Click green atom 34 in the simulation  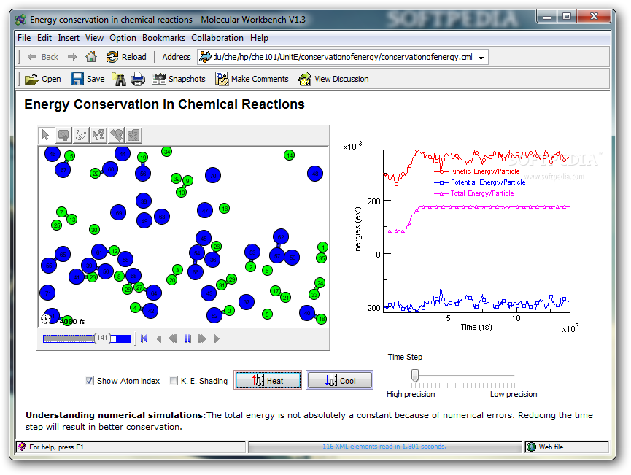tap(166, 151)
